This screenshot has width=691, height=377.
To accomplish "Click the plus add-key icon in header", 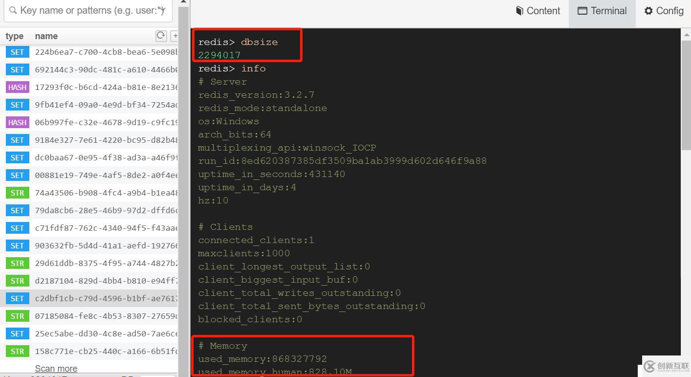I will pos(173,36).
